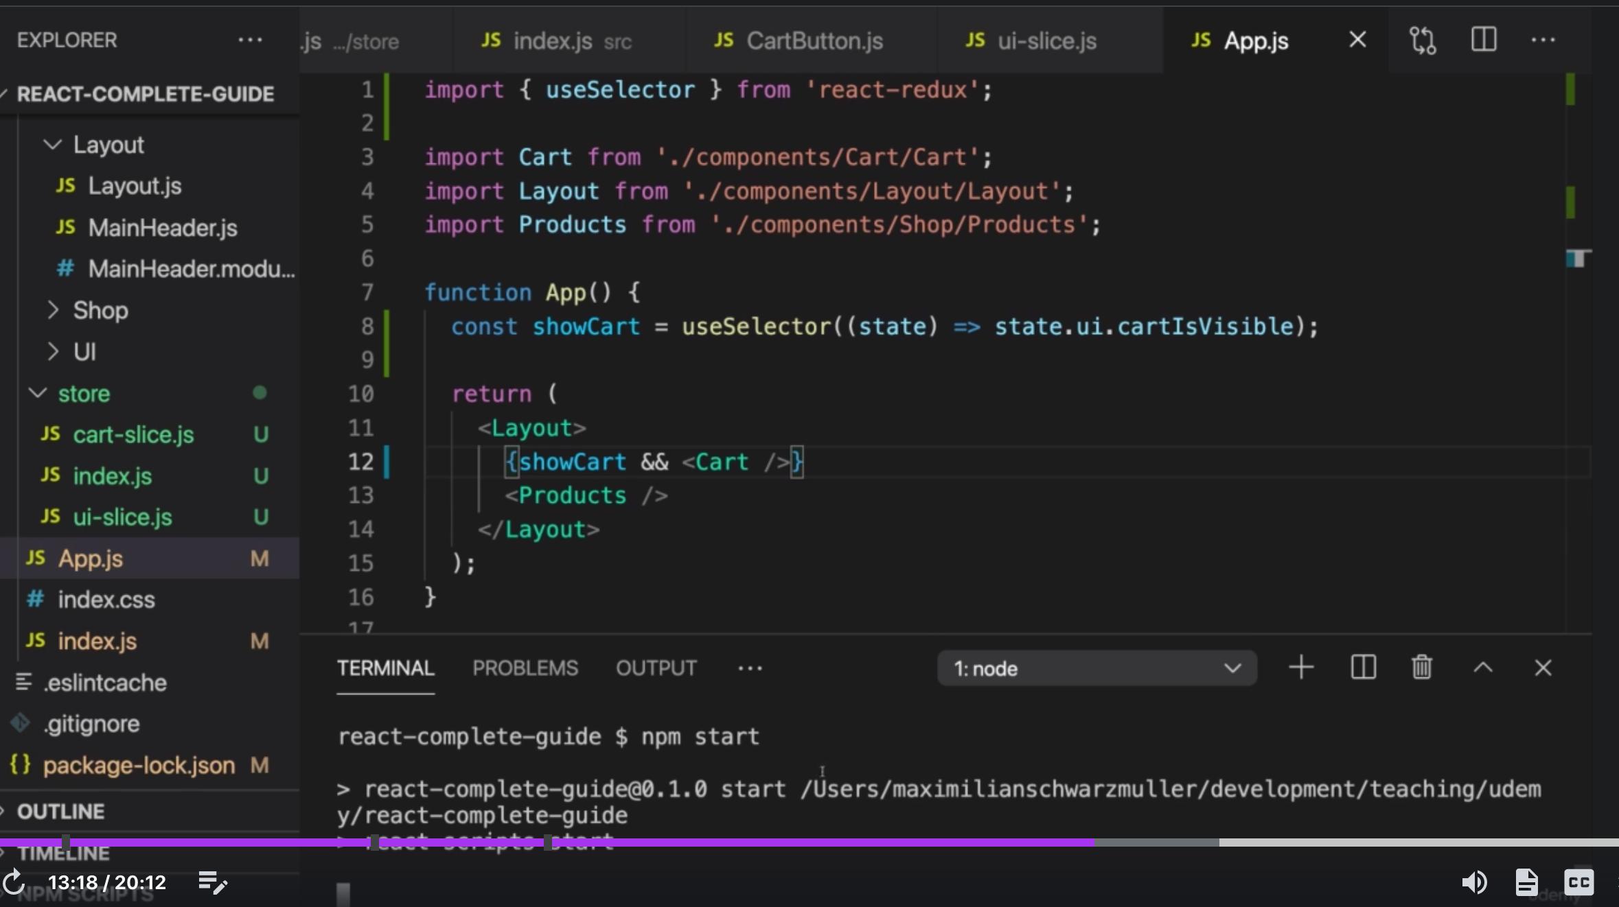
Task: Open cart-slice.js in the explorer
Action: (x=133, y=435)
